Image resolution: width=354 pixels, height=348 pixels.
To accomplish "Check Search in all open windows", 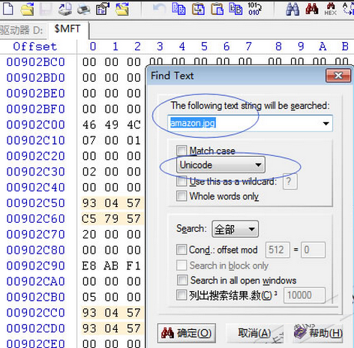I will [x=182, y=280].
